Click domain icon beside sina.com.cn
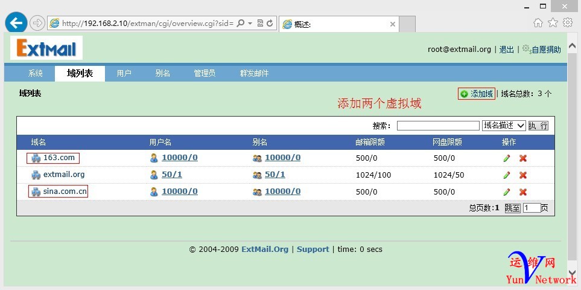Viewport: 581px width, 290px height. pyautogui.click(x=36, y=192)
